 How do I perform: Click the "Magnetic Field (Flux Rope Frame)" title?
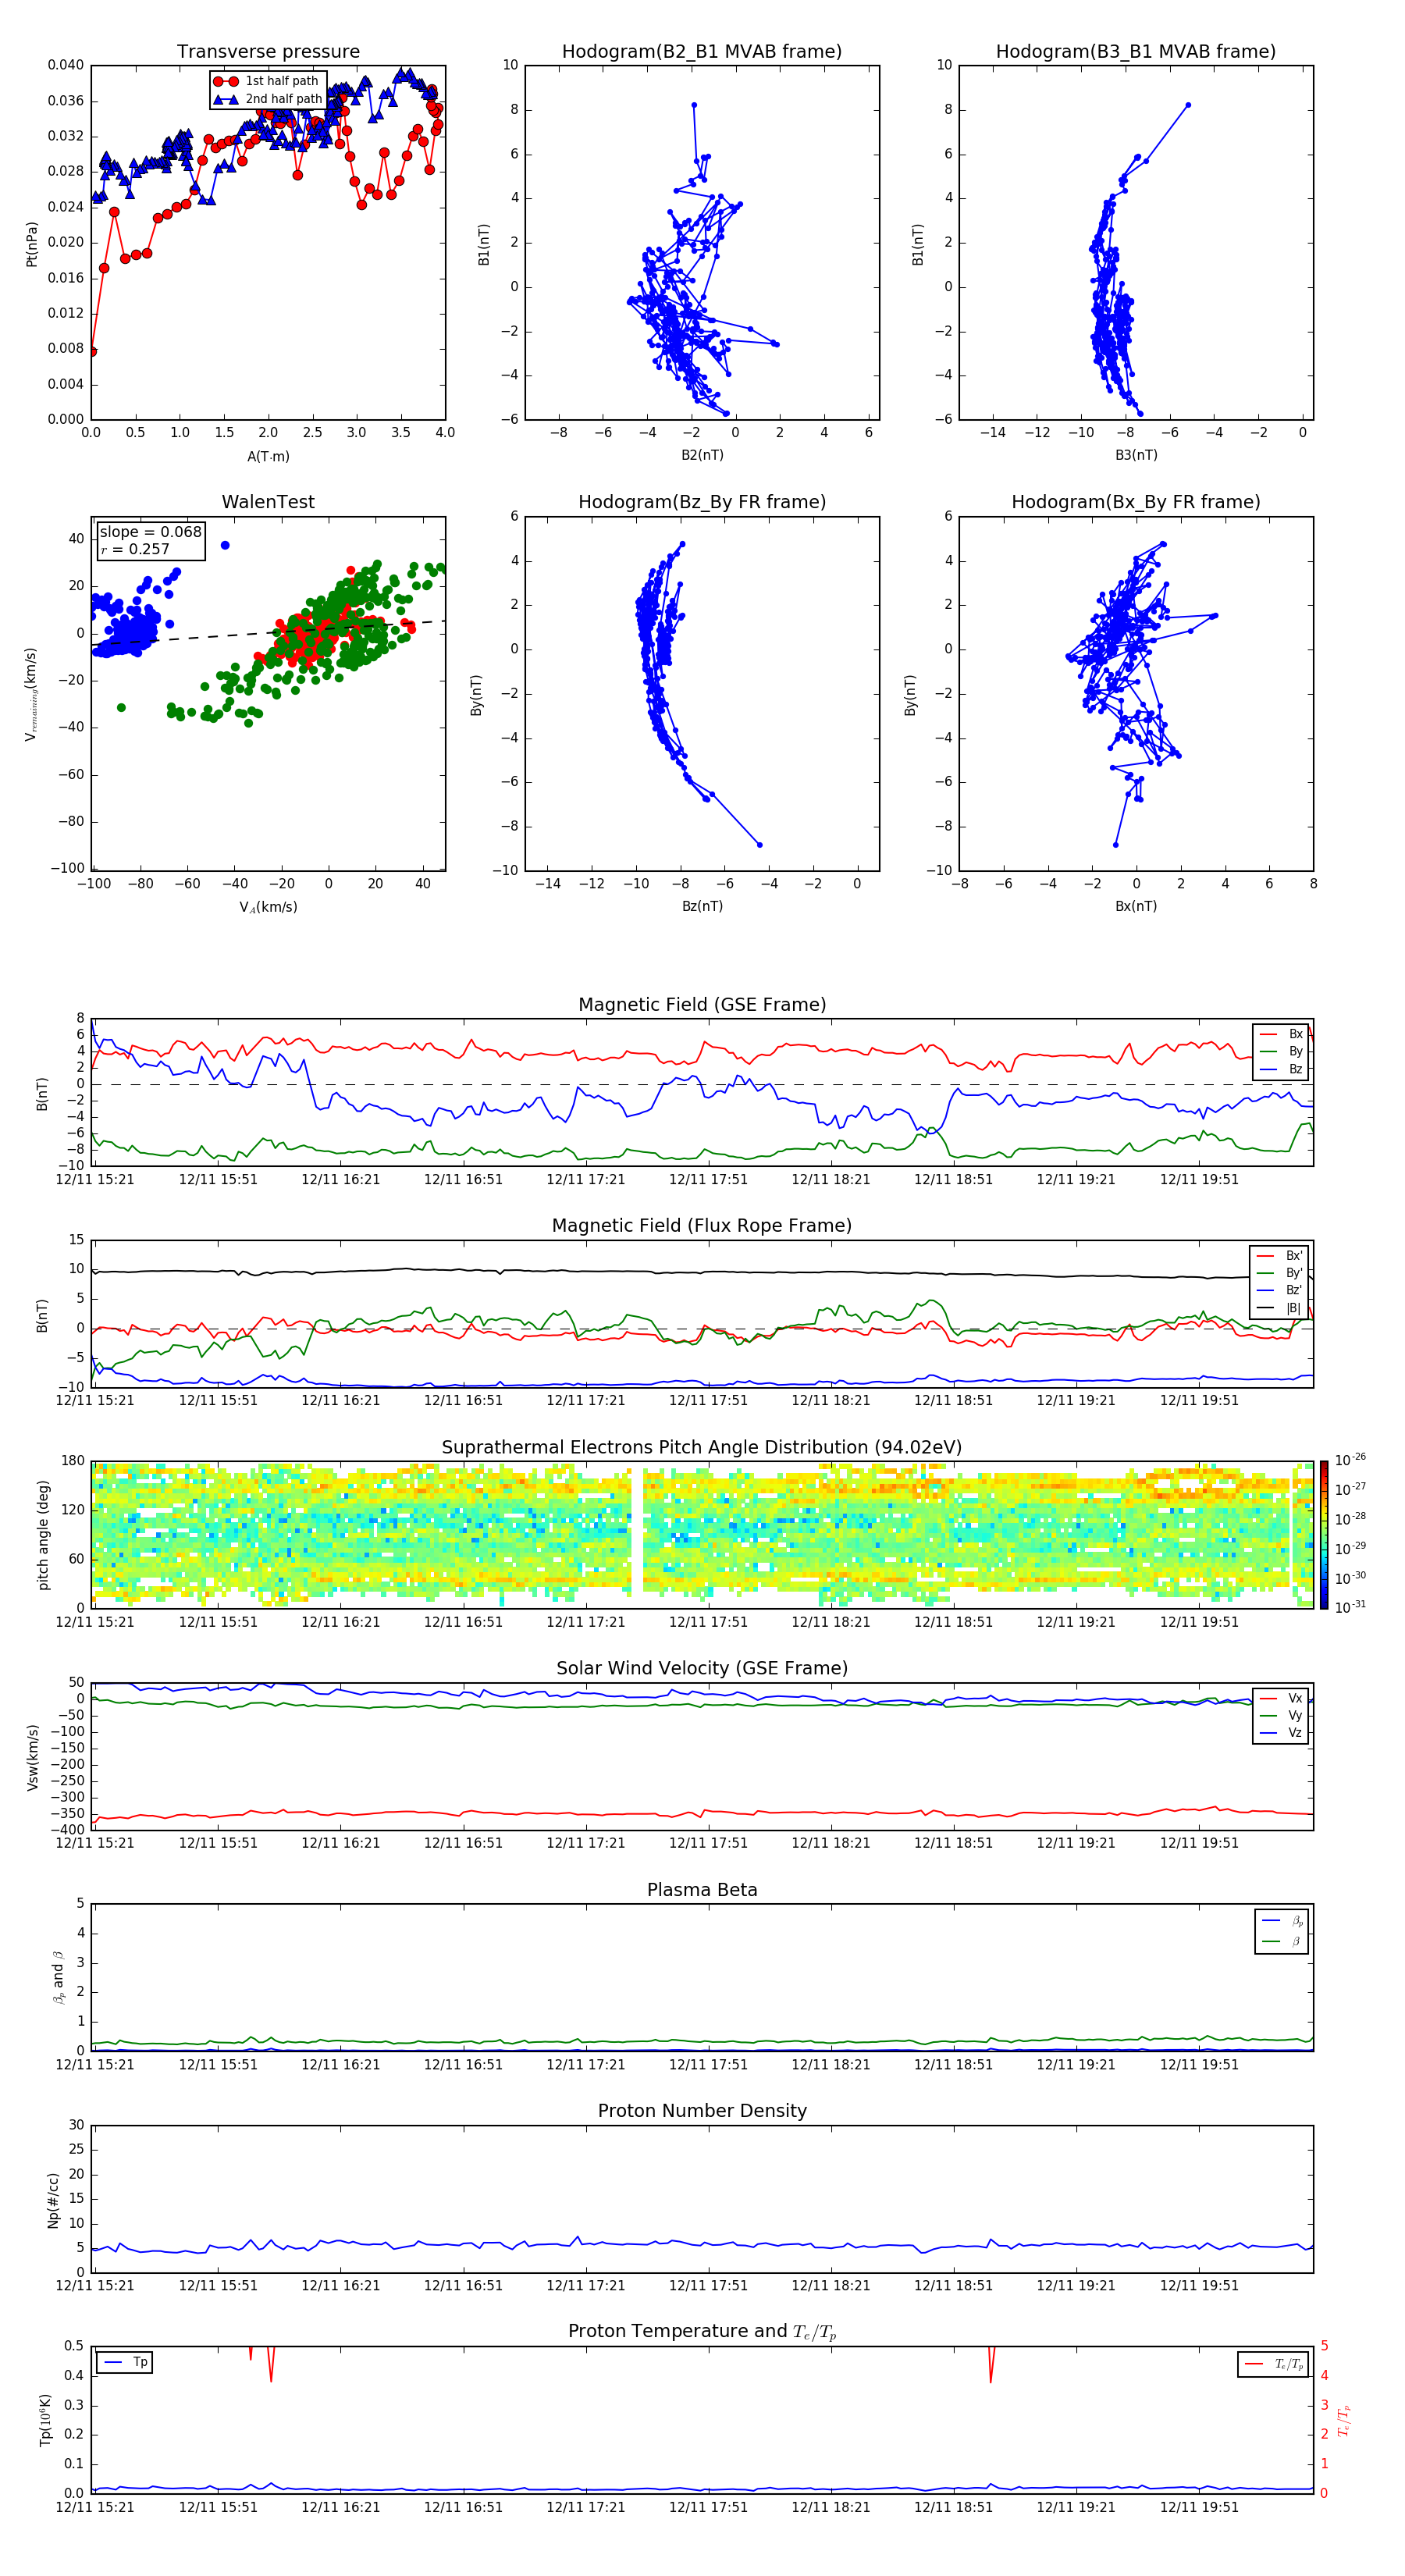pos(702,1226)
